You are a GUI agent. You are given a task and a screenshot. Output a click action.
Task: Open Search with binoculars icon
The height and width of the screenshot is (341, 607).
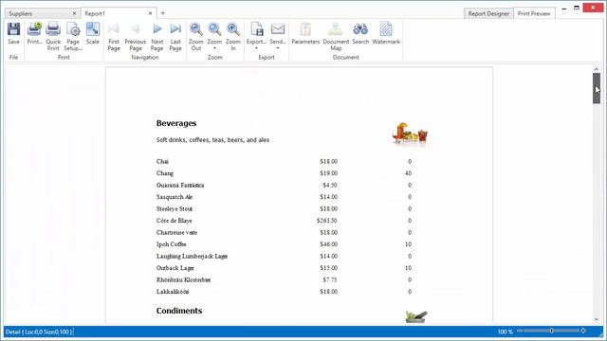click(360, 29)
